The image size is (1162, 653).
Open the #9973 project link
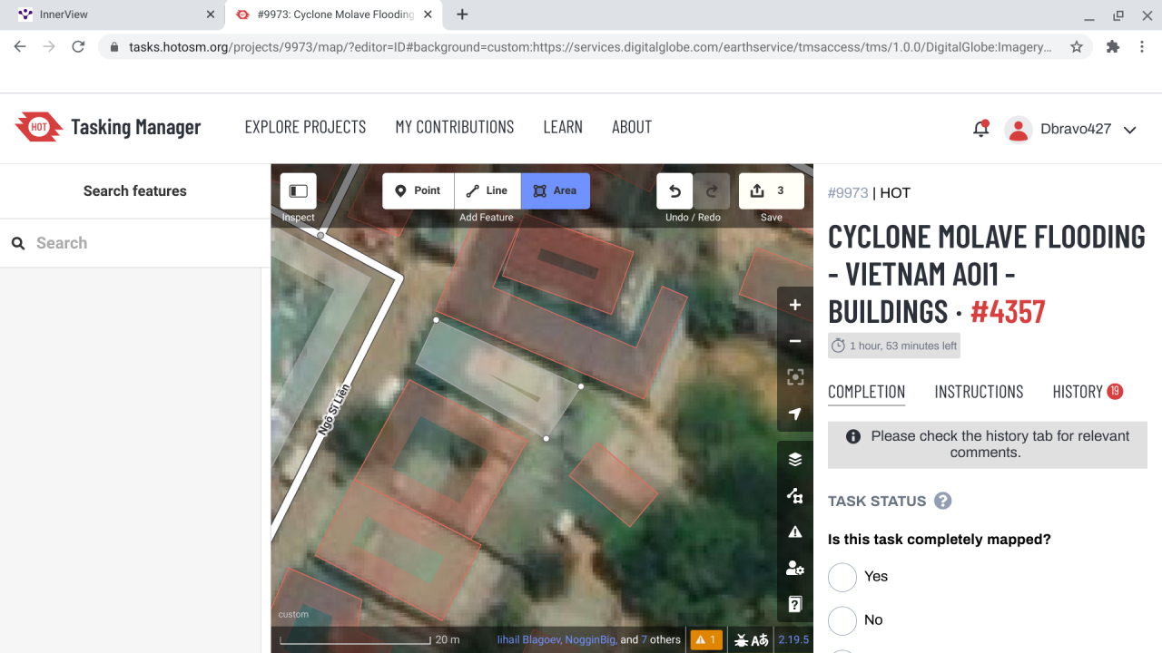pos(848,192)
